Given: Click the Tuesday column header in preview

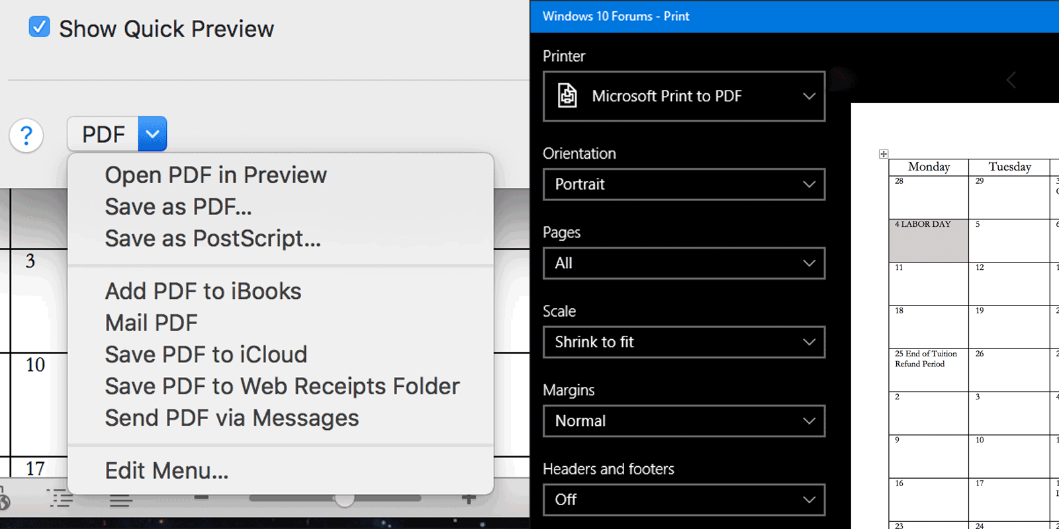Looking at the screenshot, I should (1009, 167).
